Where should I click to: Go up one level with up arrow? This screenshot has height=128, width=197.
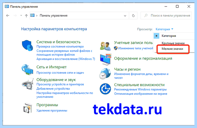pyautogui.click(x=26, y=15)
